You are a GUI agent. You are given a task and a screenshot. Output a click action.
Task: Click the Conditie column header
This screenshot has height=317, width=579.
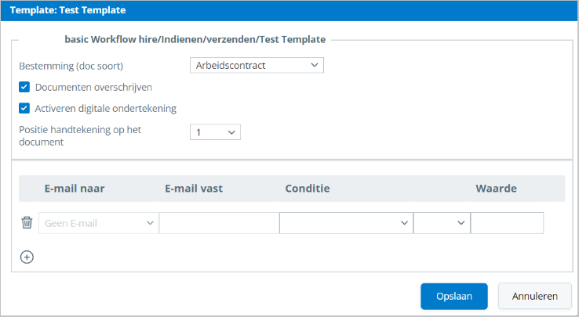pyautogui.click(x=307, y=189)
